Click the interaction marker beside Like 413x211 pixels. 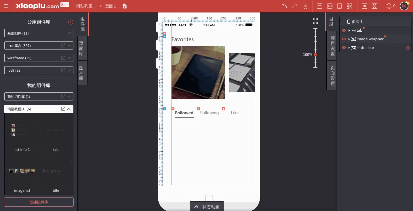pos(224,109)
